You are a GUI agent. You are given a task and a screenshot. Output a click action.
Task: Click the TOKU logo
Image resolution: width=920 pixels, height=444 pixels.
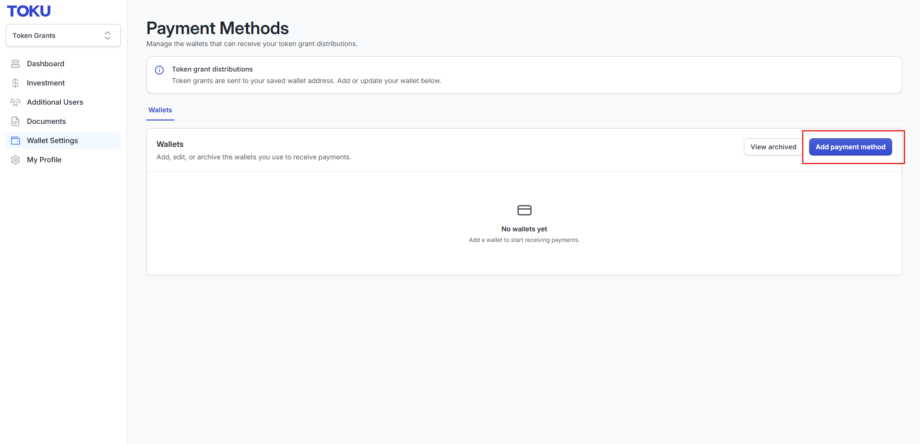(x=29, y=11)
